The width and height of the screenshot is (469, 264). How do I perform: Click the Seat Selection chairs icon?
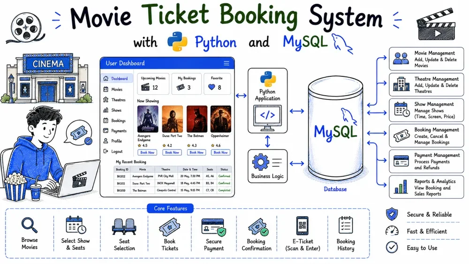coord(124,226)
